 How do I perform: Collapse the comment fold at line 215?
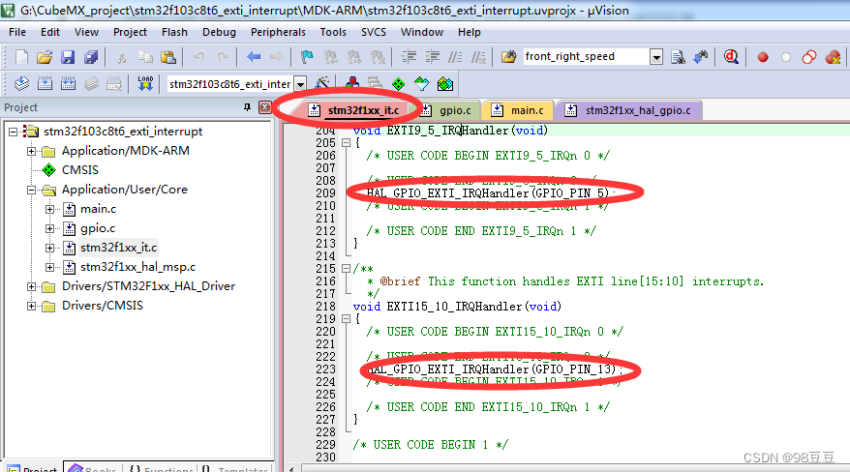click(346, 269)
